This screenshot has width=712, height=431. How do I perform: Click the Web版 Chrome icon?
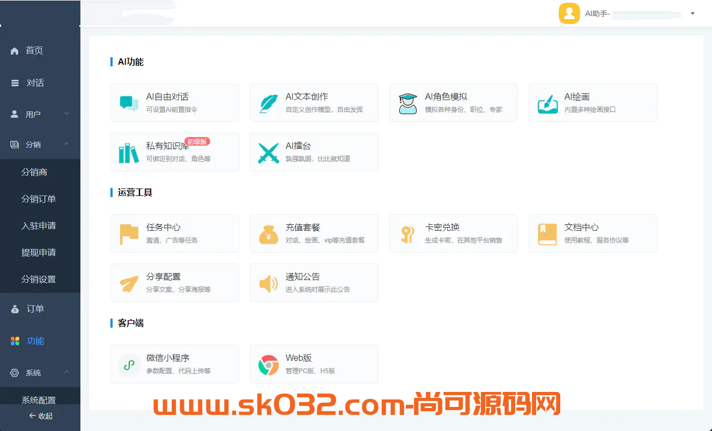[269, 365]
